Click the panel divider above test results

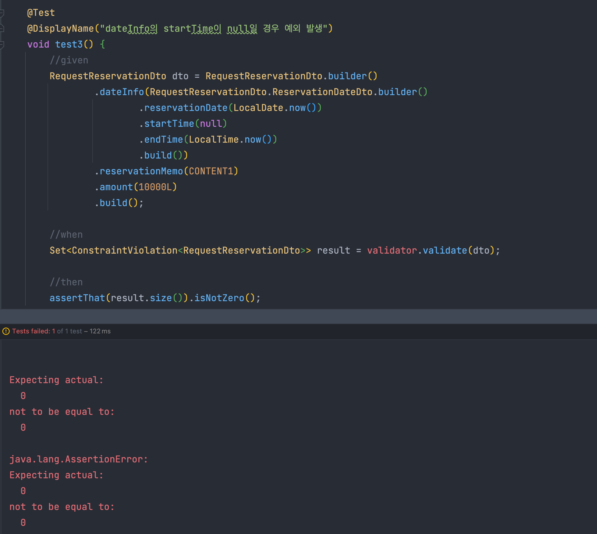298,316
